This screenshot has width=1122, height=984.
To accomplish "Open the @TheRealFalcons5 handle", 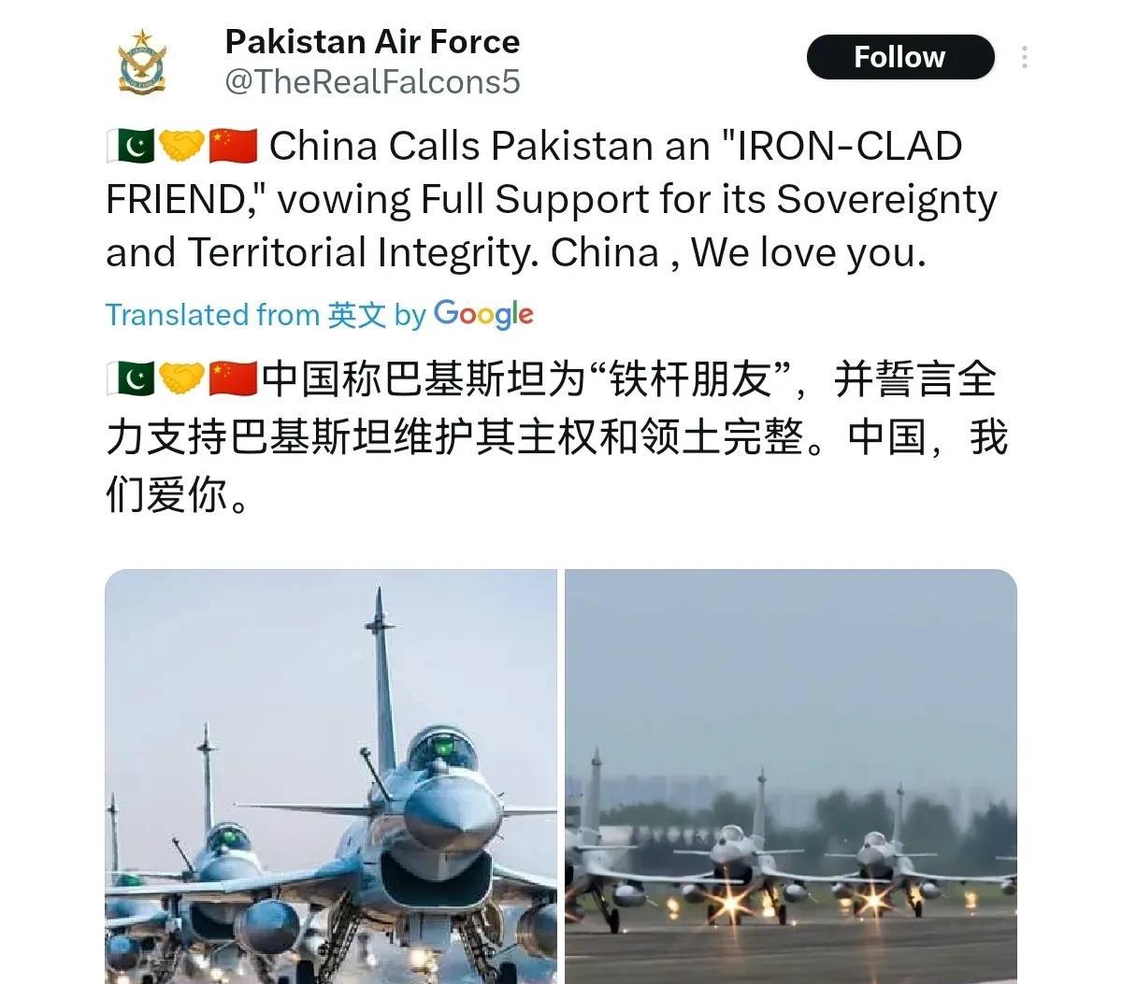I will click(372, 81).
